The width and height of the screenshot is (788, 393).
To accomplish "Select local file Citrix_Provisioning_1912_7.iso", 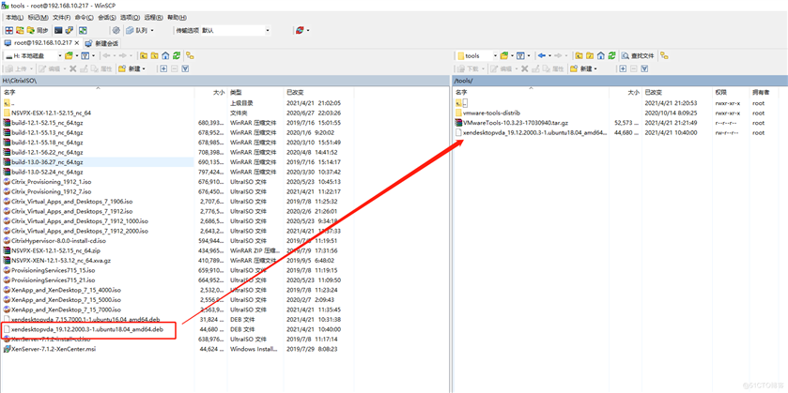I will click(x=52, y=191).
